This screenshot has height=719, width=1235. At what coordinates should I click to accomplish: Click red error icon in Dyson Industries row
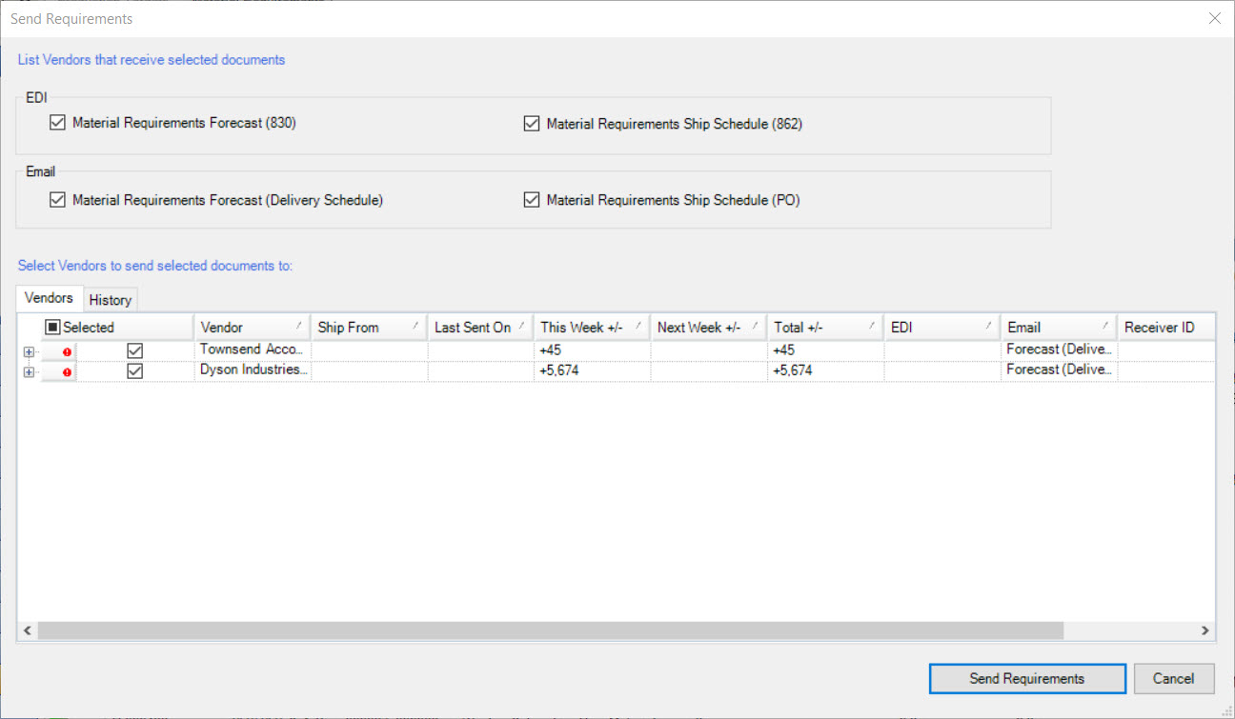(x=67, y=372)
